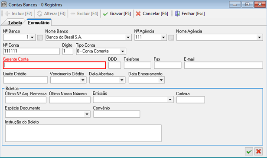Open the bank lookup ellipsis button
The width and height of the screenshot is (267, 158).
[x=40, y=38]
